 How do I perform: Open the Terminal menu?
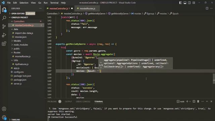[x=54, y=3]
